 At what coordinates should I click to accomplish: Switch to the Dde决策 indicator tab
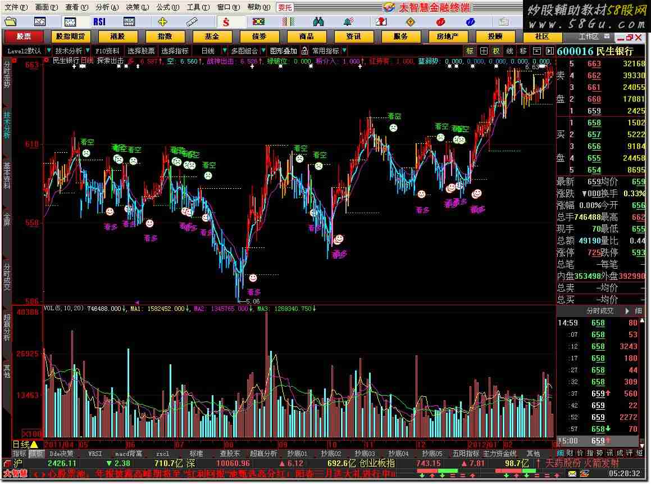point(61,454)
